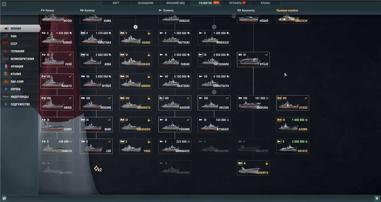Select the Akatsuki destroyer card
The height and width of the screenshot is (202, 381).
(175, 81)
